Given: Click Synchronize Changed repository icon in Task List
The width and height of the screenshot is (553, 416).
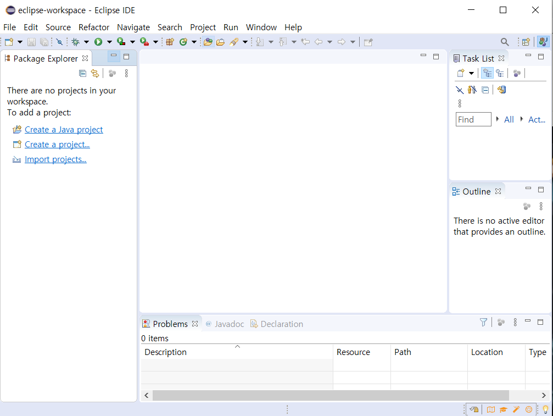Looking at the screenshot, I should [x=501, y=90].
